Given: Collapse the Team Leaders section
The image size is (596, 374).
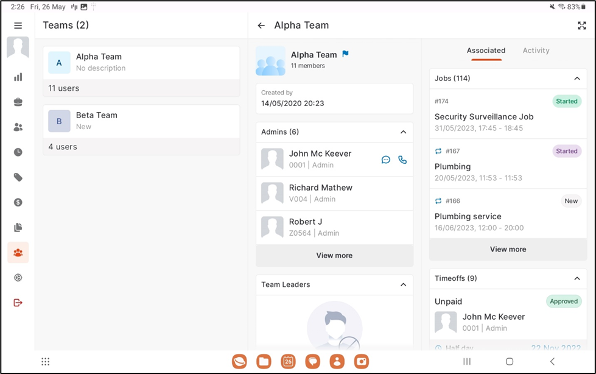Looking at the screenshot, I should click(x=403, y=284).
